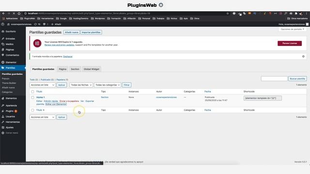Sort by Título in table footer

tap(39, 110)
